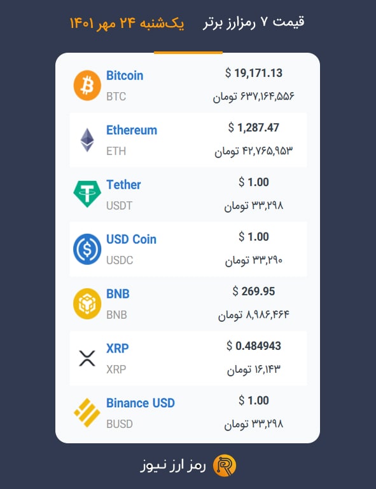Click the orange Bitcoin logo icon
This screenshot has height=489, width=376.
(x=87, y=86)
